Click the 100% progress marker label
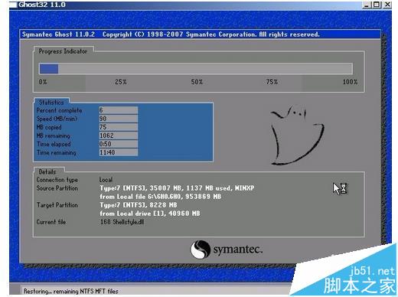Viewport: 398px width, 297px height. coord(350,82)
